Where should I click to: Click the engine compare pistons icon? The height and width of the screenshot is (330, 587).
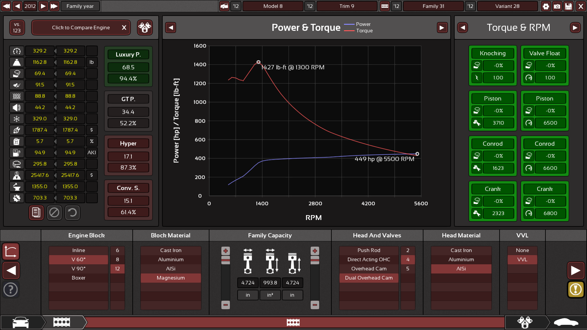coord(145,28)
